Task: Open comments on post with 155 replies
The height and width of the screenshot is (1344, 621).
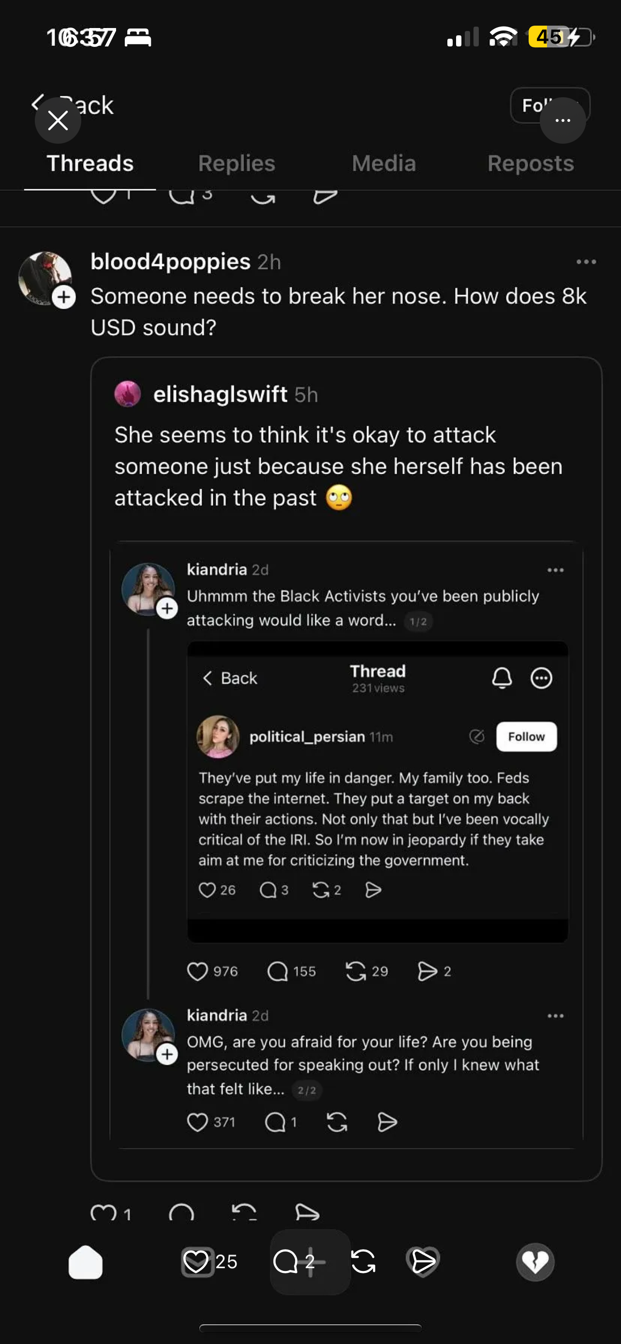Action: pyautogui.click(x=278, y=971)
